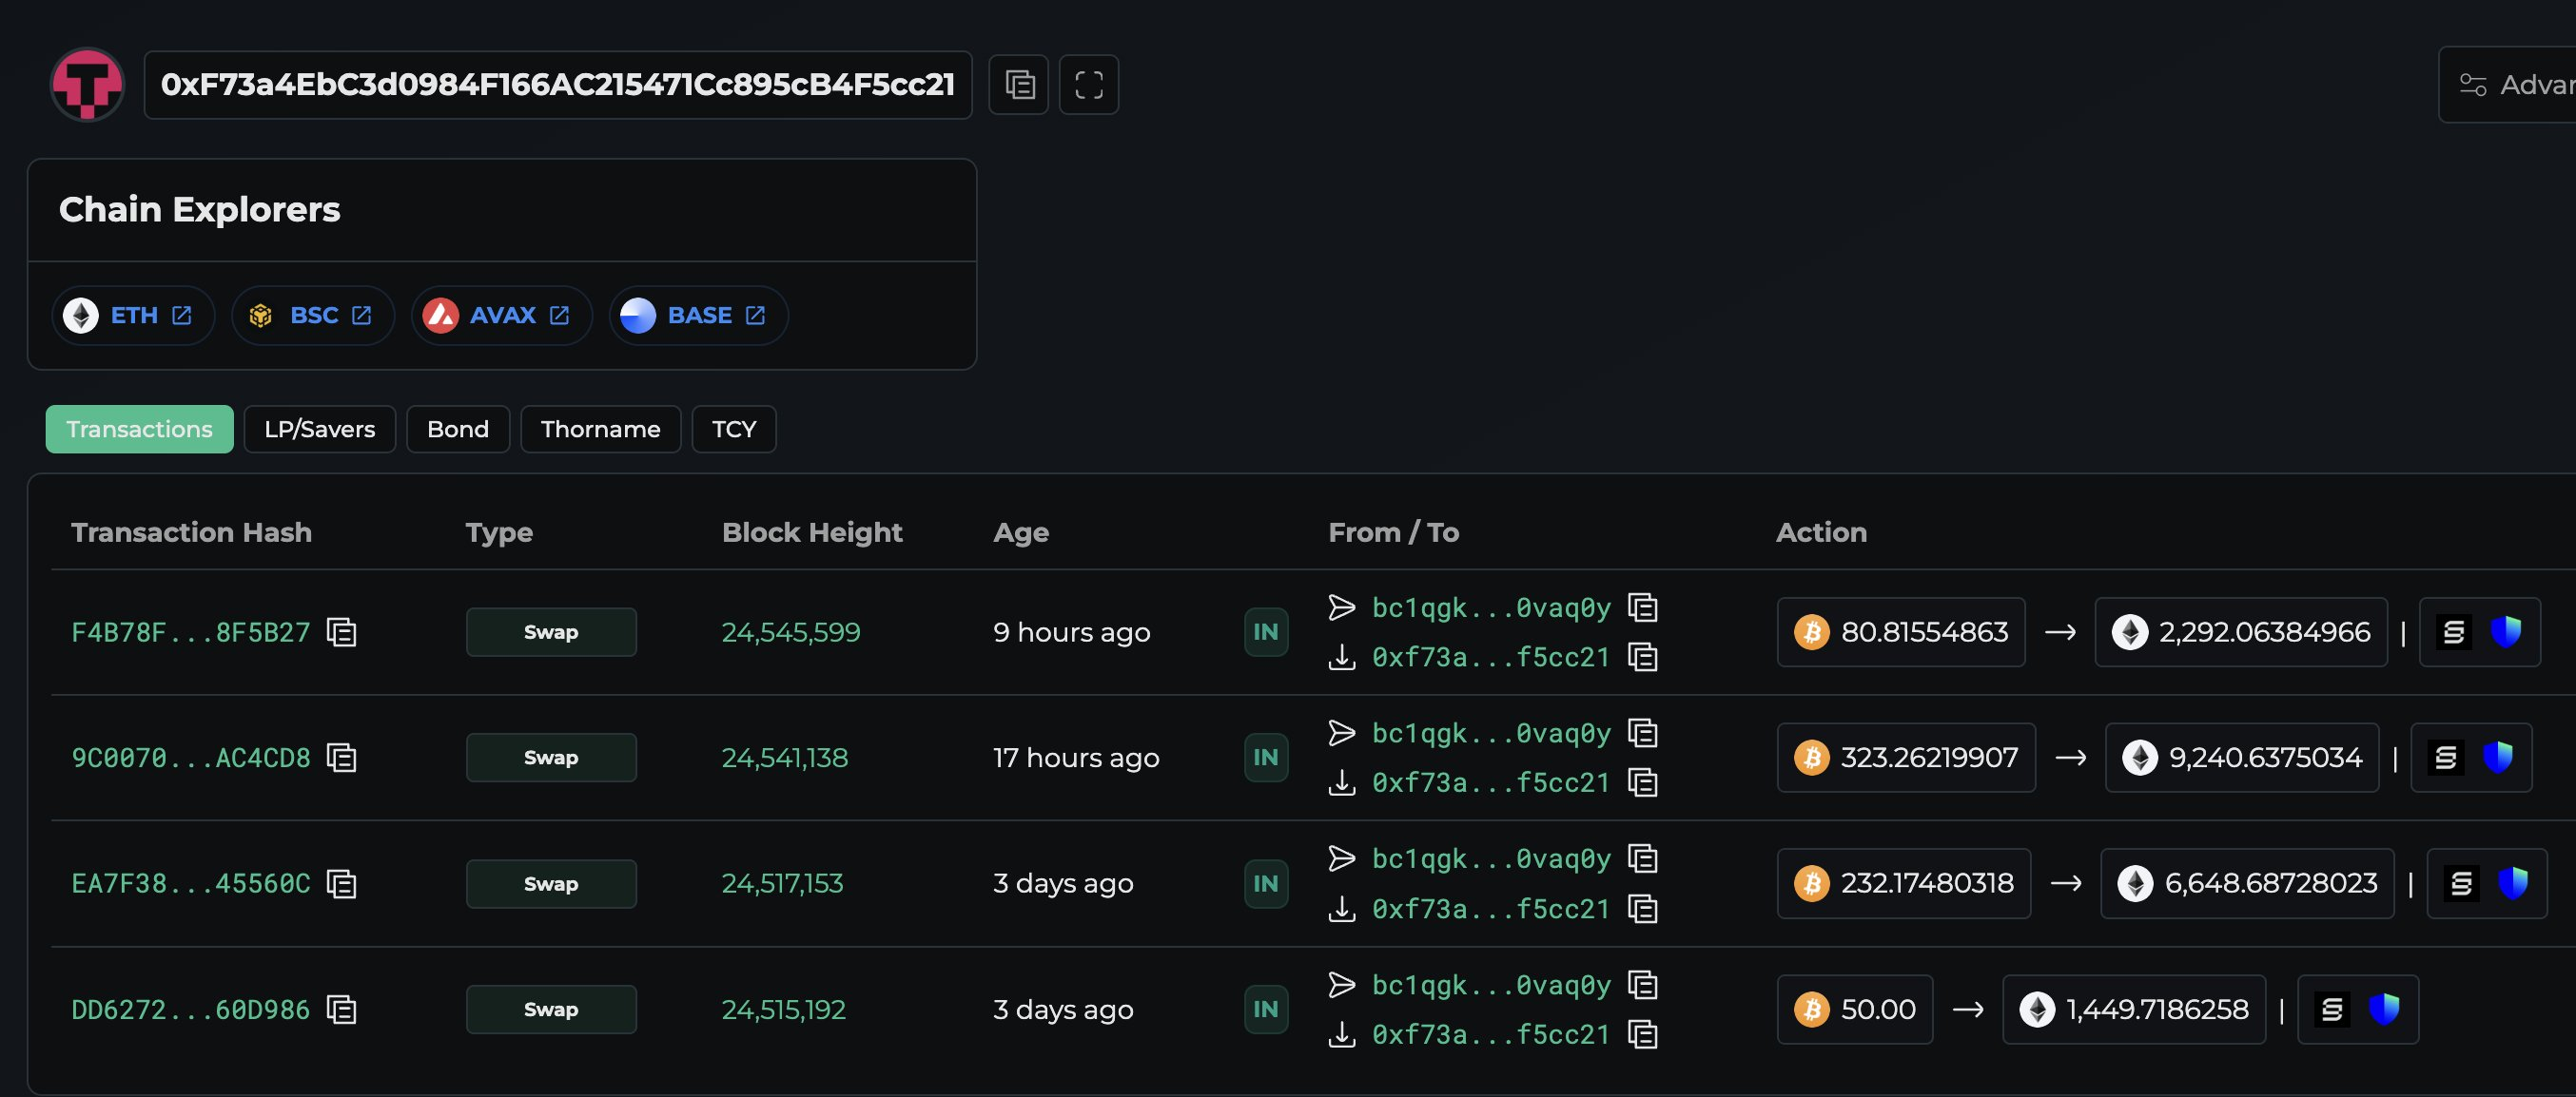
Task: Copy recipient 0xf73a...f5cc21 in last row
Action: pos(1642,1034)
